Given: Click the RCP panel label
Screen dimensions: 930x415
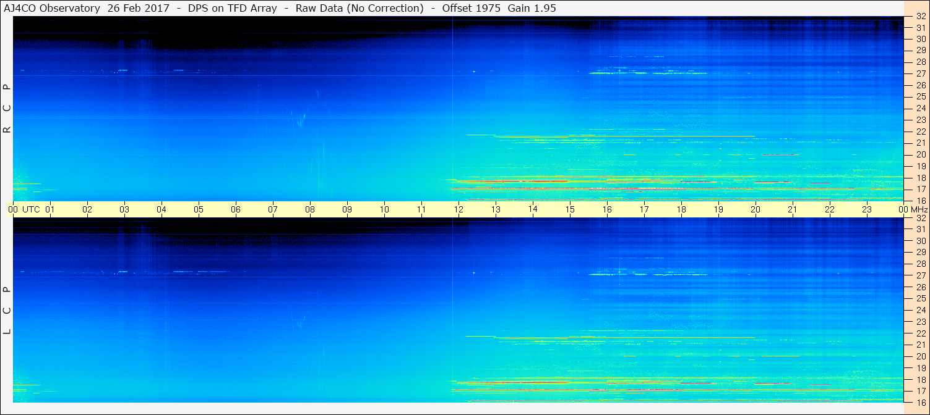Looking at the screenshot, I should click(7, 109).
